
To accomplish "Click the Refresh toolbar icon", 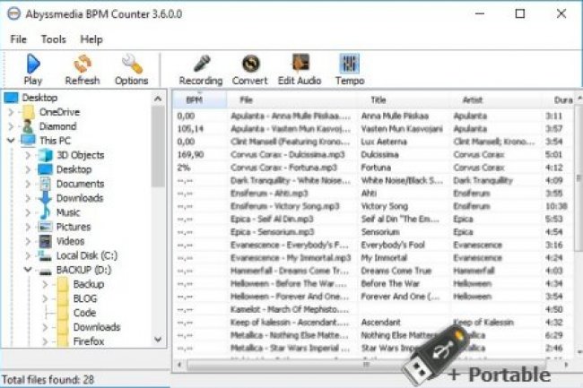I will [x=83, y=65].
